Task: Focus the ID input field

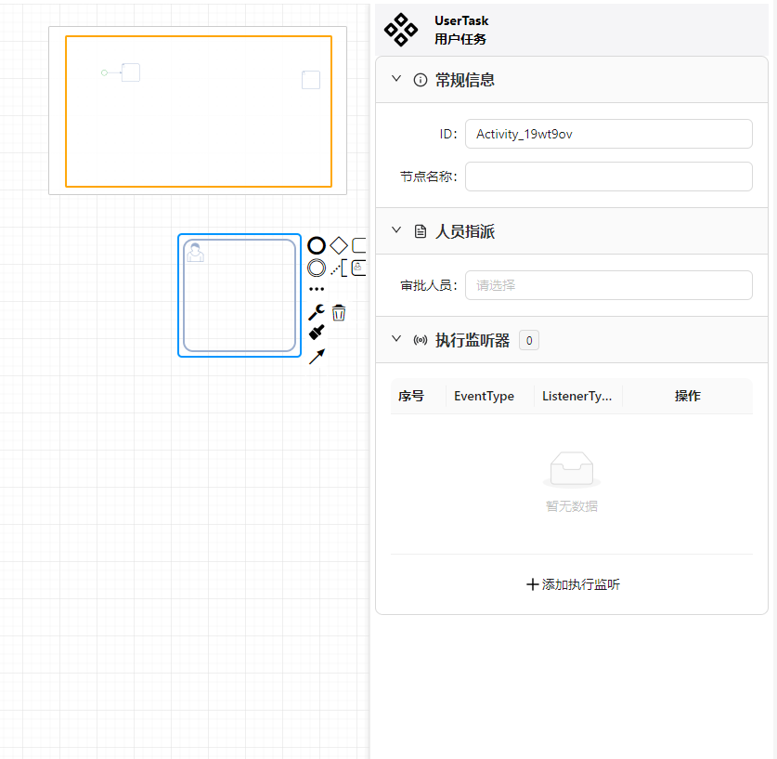Action: [609, 134]
